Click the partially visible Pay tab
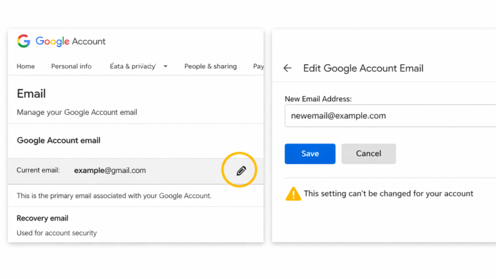Viewport: 496px width, 279px height. click(x=259, y=66)
